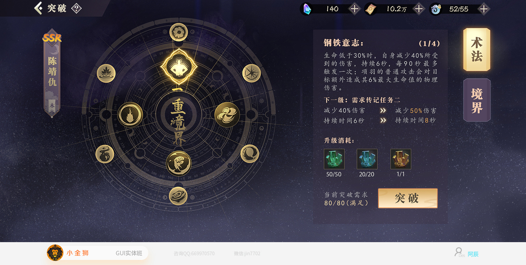This screenshot has height=265, width=526.
Task: Click the 突破 breakthrough button
Action: coord(408,198)
